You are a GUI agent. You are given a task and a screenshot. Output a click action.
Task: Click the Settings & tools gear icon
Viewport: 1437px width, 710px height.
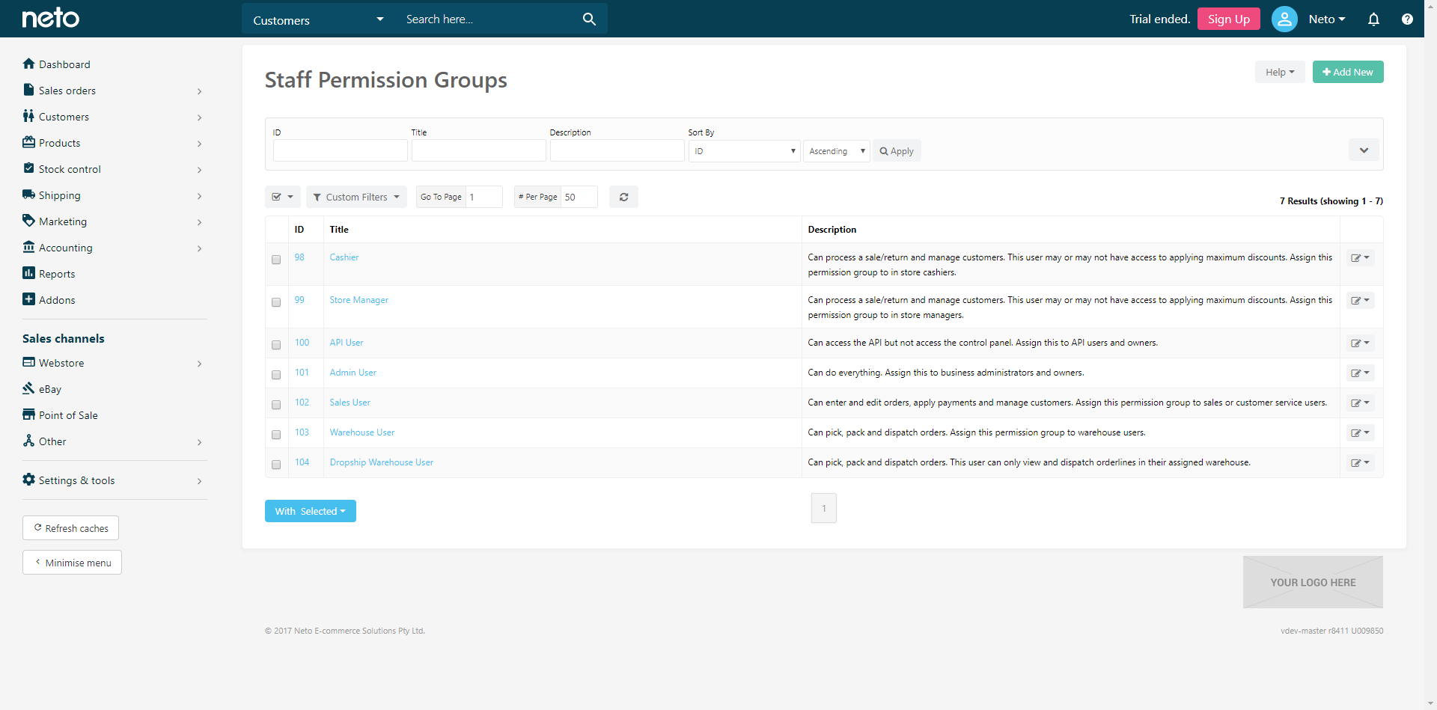(28, 480)
